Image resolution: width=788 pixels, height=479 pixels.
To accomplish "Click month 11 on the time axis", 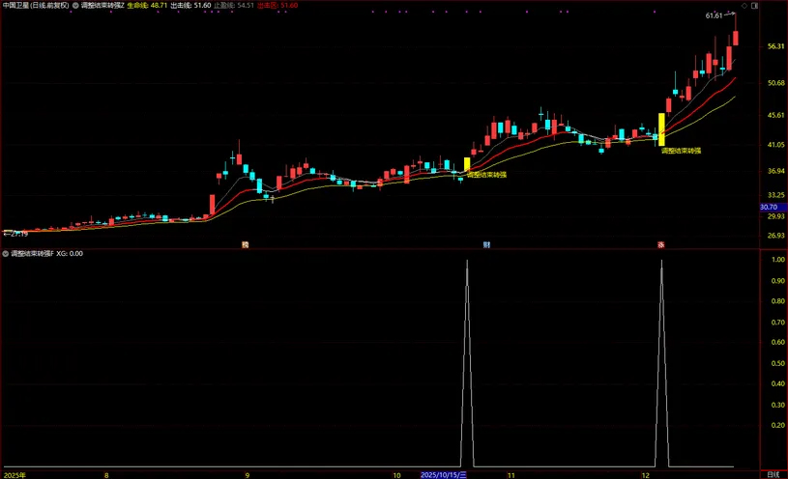I will pyautogui.click(x=511, y=475).
